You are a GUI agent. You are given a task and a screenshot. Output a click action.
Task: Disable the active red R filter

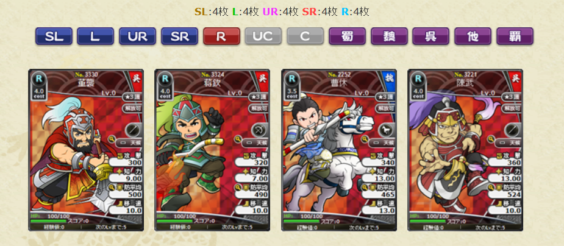click(x=221, y=37)
